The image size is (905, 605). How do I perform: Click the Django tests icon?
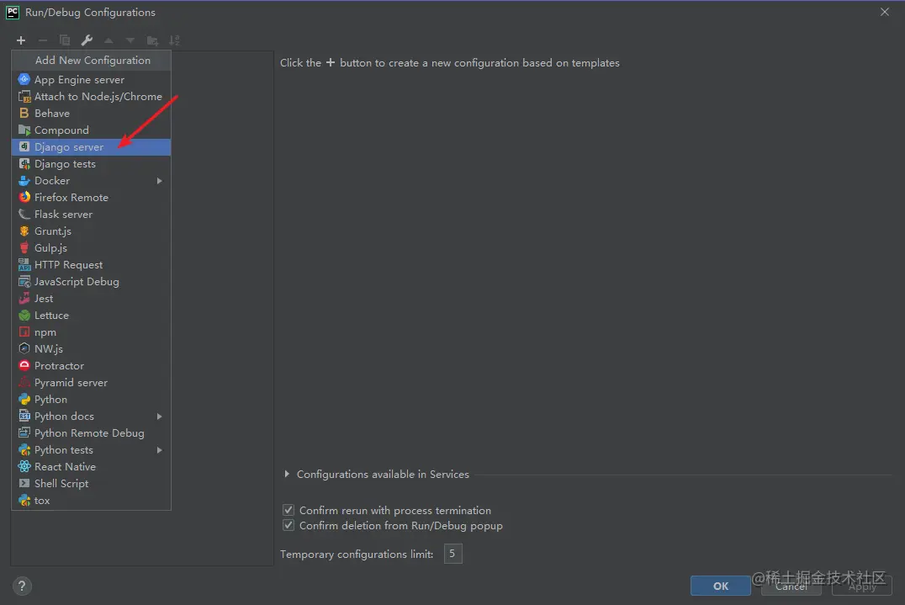coord(24,163)
